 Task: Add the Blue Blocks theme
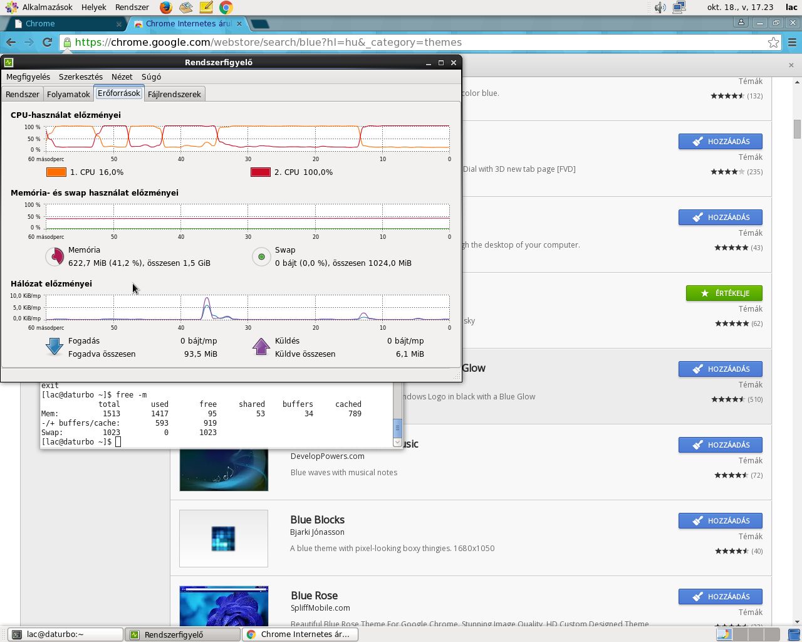coord(721,521)
